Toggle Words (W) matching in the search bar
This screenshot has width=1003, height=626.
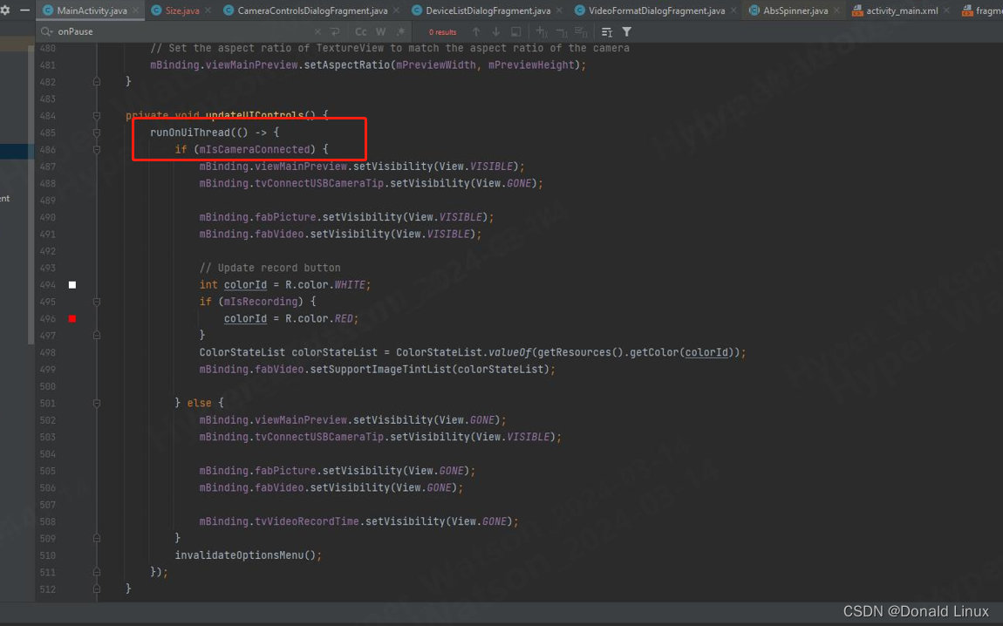coord(380,31)
